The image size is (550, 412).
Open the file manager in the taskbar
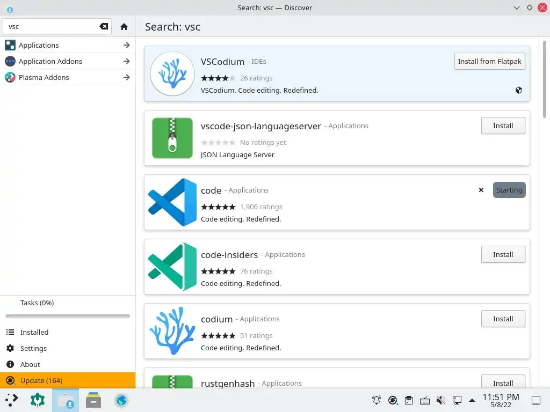(93, 400)
